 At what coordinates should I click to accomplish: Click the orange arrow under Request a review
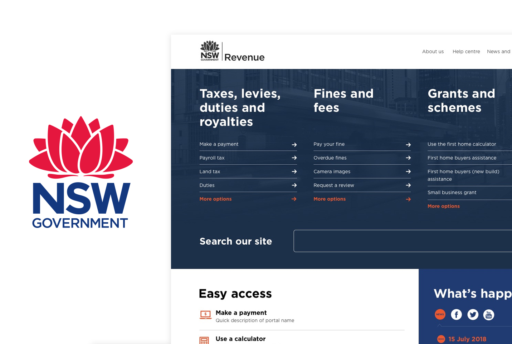tap(408, 199)
